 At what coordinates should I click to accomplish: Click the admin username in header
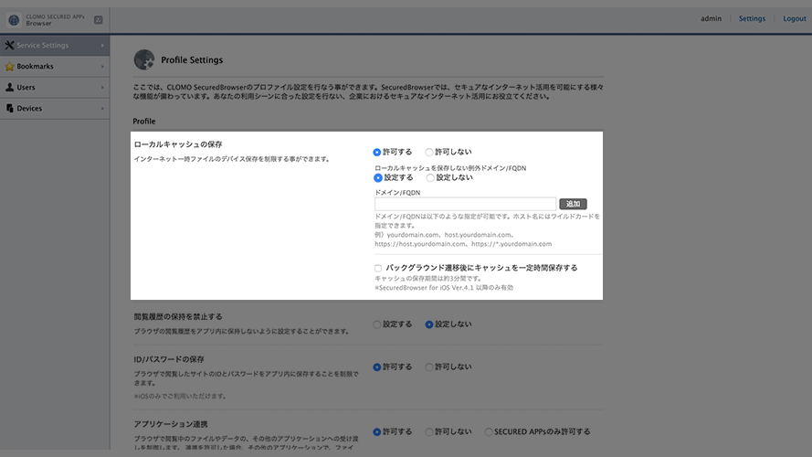click(711, 18)
